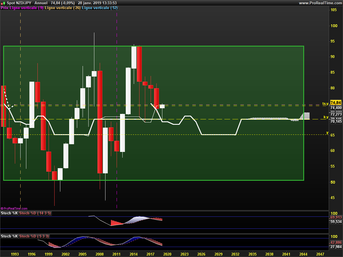Click the 2047 label on time axis
The height and width of the screenshot is (257, 343).
pos(320,254)
